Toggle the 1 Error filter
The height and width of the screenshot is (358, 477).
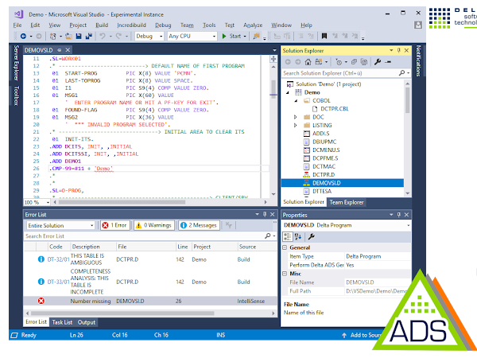pyautogui.click(x=115, y=225)
